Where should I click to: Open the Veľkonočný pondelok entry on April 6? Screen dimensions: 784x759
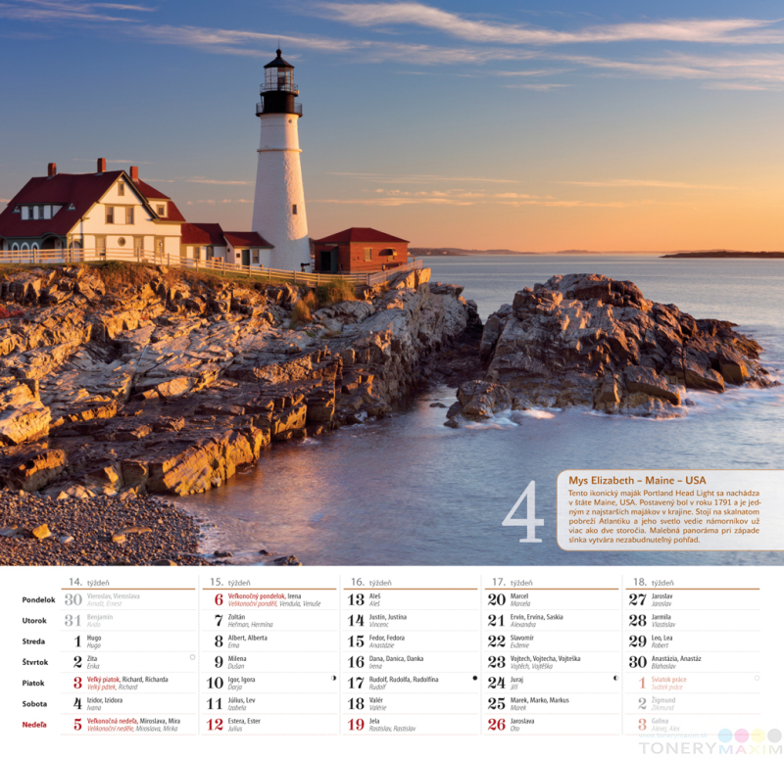[x=256, y=595]
